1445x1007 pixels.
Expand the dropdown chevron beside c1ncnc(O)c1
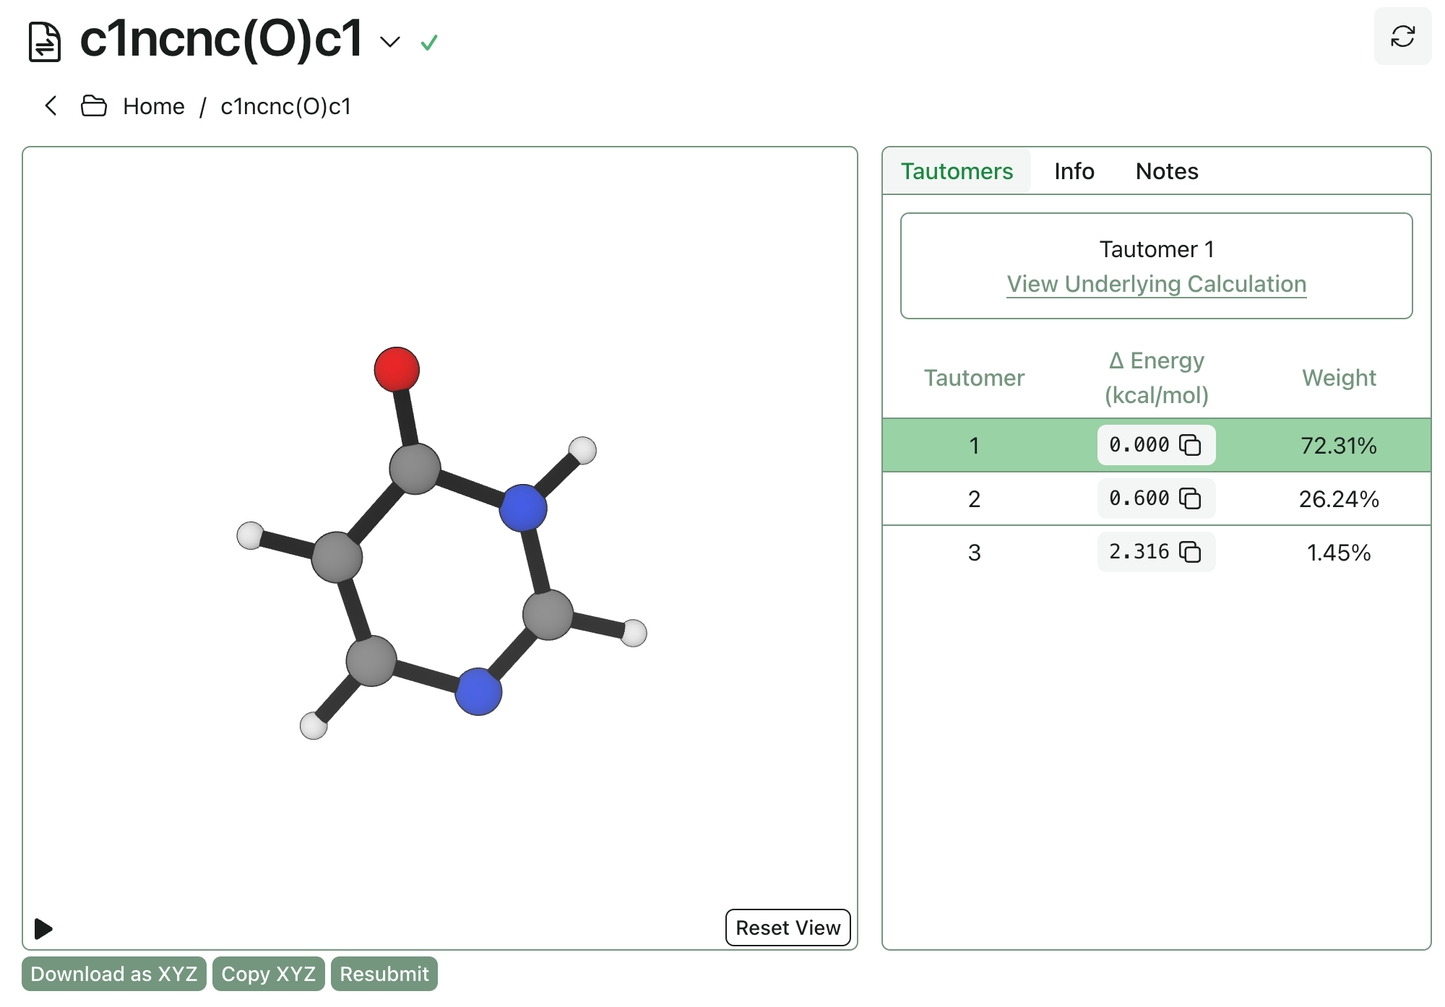[x=389, y=43]
